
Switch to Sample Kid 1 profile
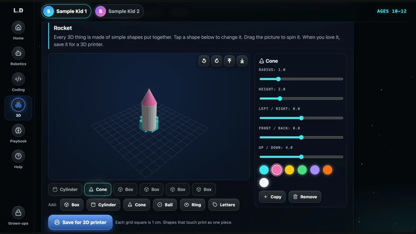pyautogui.click(x=66, y=11)
